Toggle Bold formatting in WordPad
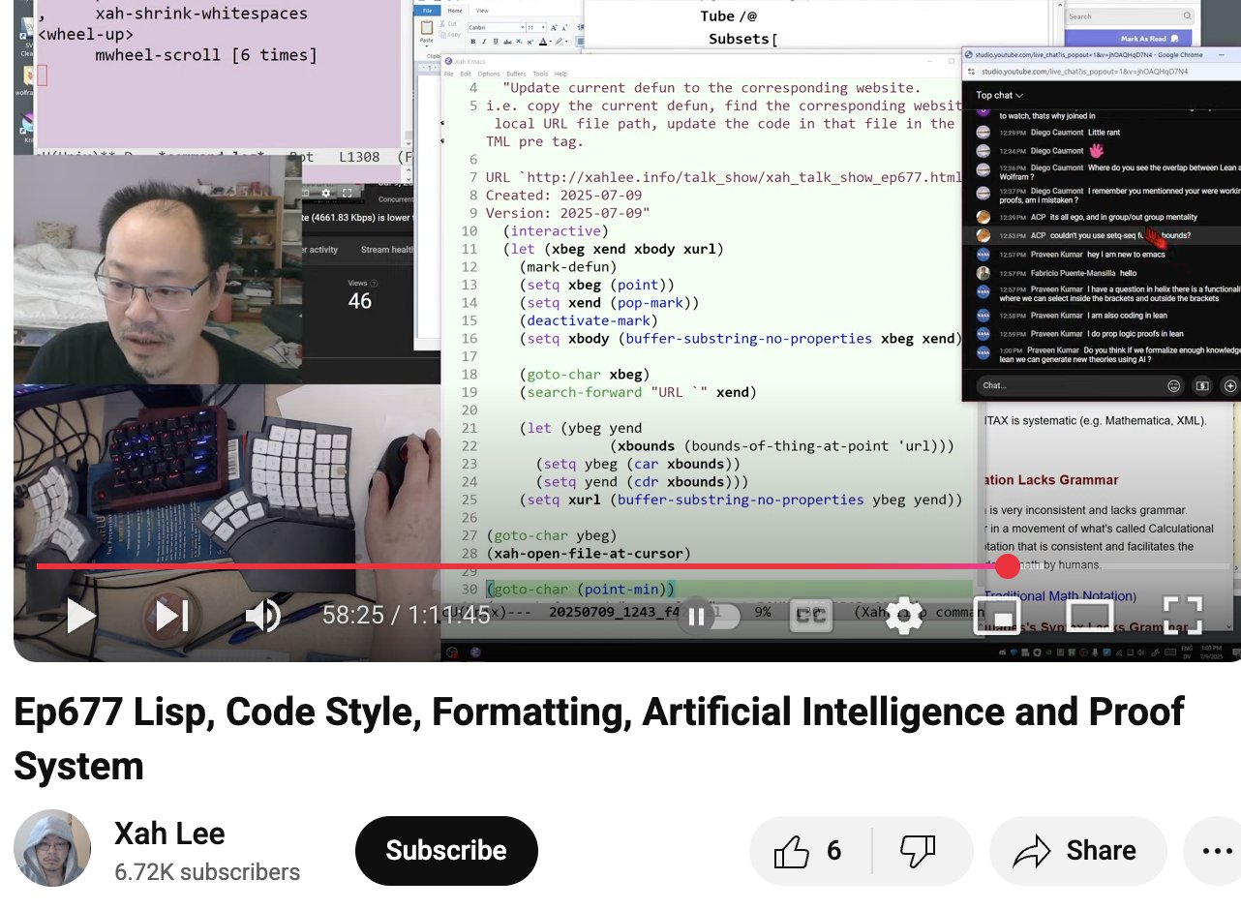This screenshot has height=910, width=1241. coord(473,42)
